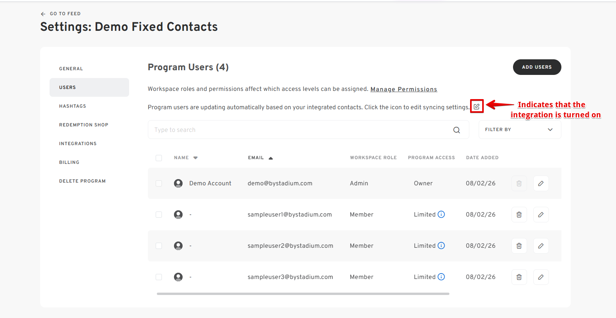Click the edit syncing settings icon
The image size is (616, 318).
click(x=476, y=106)
